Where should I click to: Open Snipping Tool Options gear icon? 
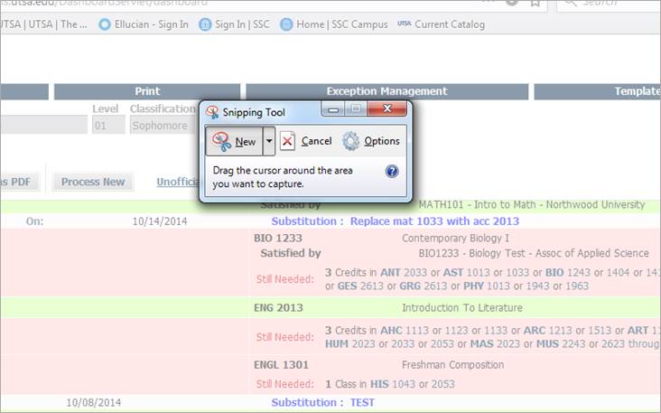[x=351, y=141]
